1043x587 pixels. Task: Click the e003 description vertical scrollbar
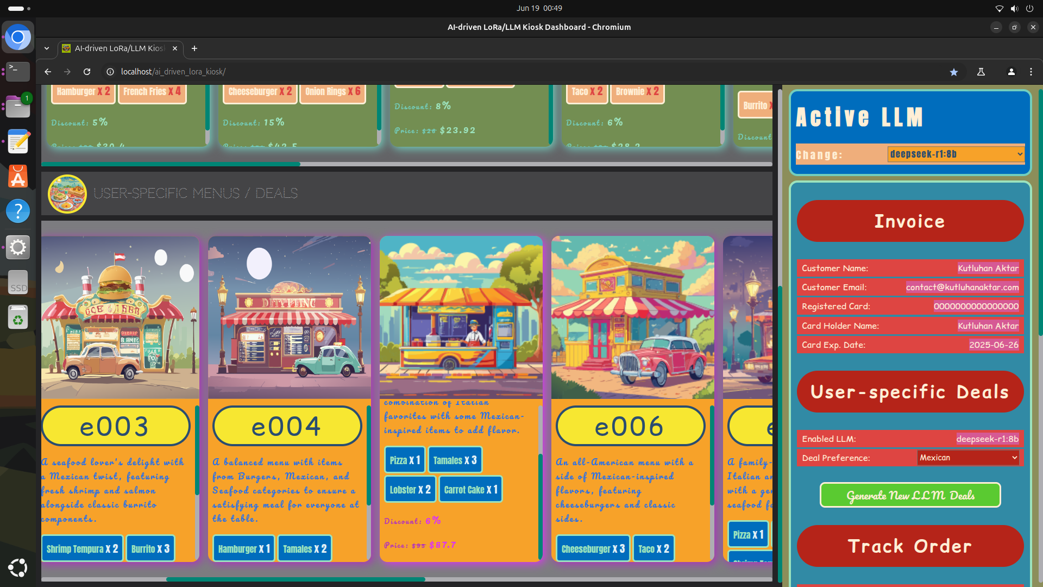197,451
